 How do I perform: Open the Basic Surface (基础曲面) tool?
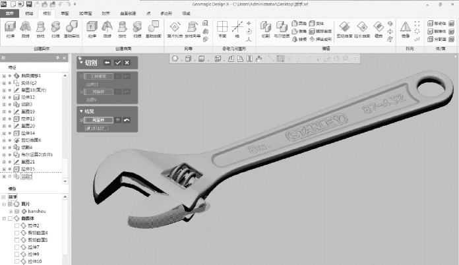[154, 29]
